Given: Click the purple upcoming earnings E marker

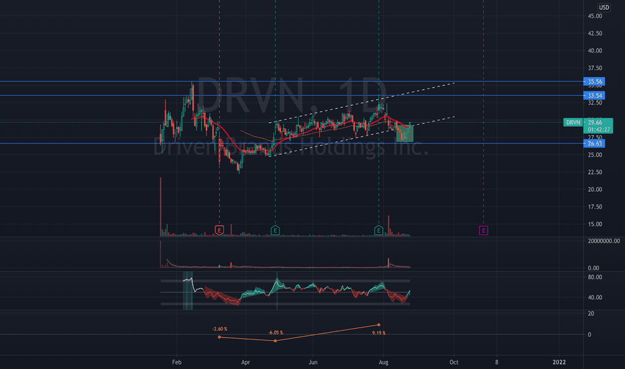Looking at the screenshot, I should tap(484, 230).
